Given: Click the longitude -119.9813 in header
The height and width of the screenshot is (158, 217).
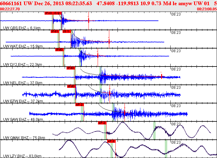Looking at the screenshot, I should pos(128,3).
